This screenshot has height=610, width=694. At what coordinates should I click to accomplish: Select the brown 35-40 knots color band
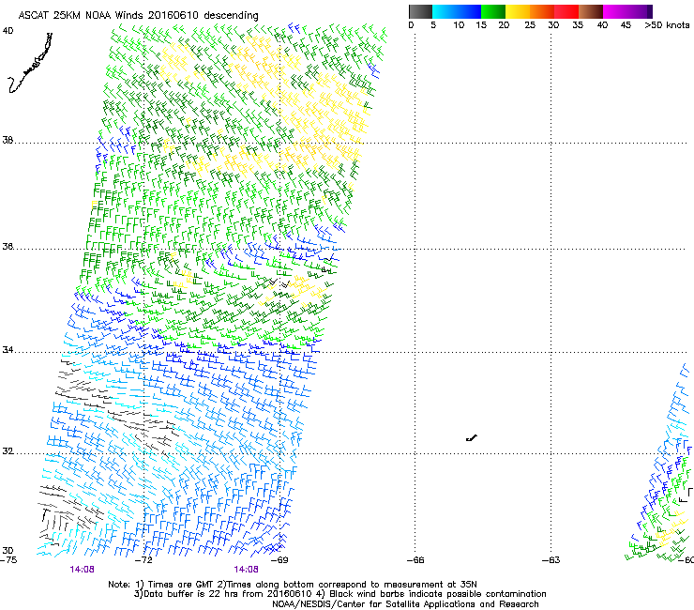point(591,11)
